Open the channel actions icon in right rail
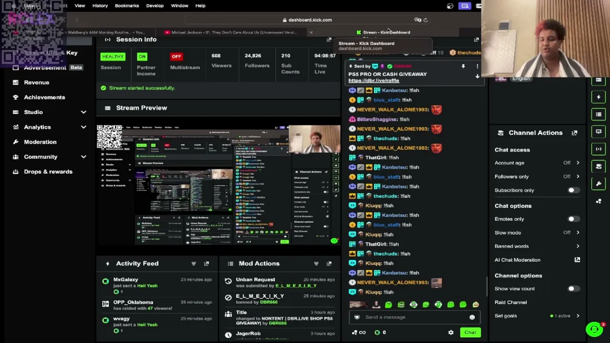This screenshot has height=343, width=610. click(599, 166)
